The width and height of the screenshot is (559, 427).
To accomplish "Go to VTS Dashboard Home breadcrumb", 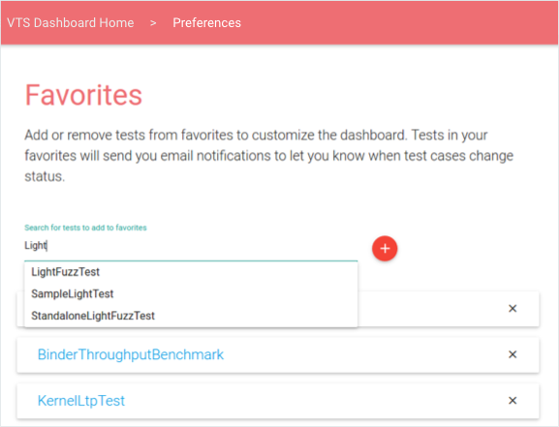I will point(70,23).
